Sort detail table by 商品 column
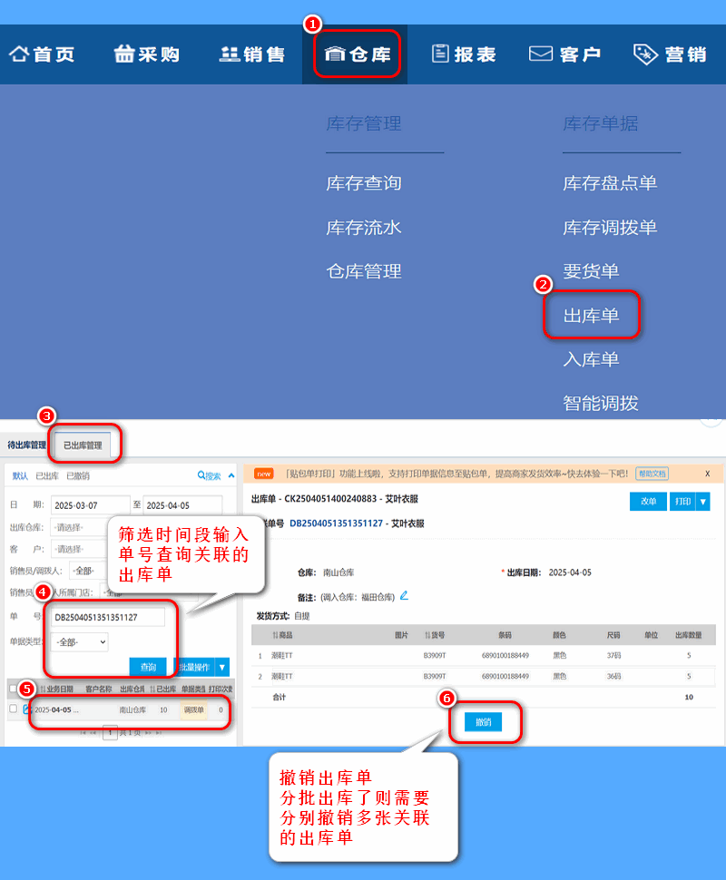This screenshot has width=726, height=880. (282, 635)
